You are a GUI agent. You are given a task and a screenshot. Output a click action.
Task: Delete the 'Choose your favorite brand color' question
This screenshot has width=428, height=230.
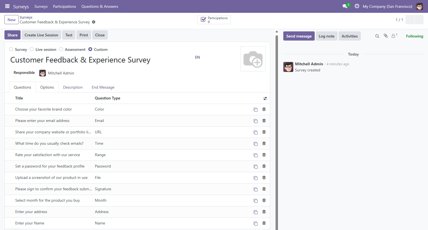click(264, 109)
